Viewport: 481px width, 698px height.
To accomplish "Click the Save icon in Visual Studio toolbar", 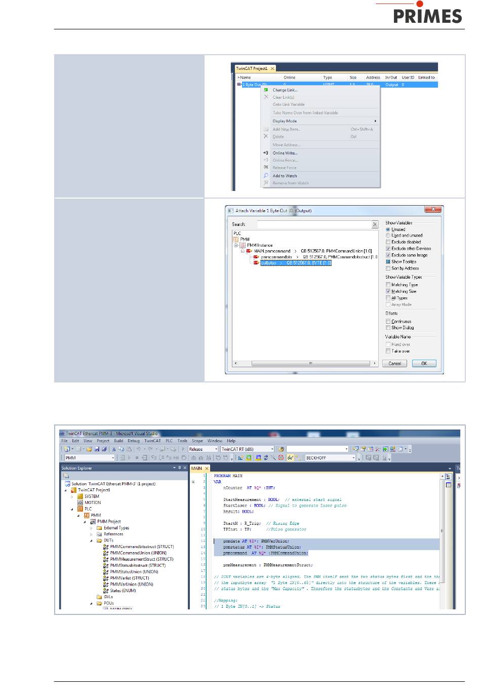I will [97, 449].
